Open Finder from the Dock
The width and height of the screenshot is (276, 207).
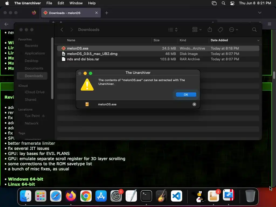26,196
